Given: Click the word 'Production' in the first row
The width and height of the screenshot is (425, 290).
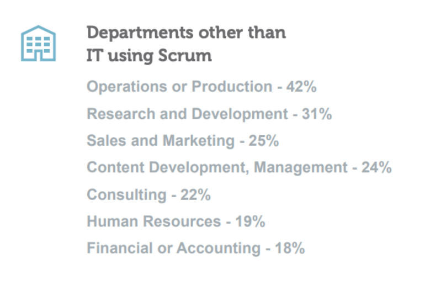Looking at the screenshot, I should 232,87.
